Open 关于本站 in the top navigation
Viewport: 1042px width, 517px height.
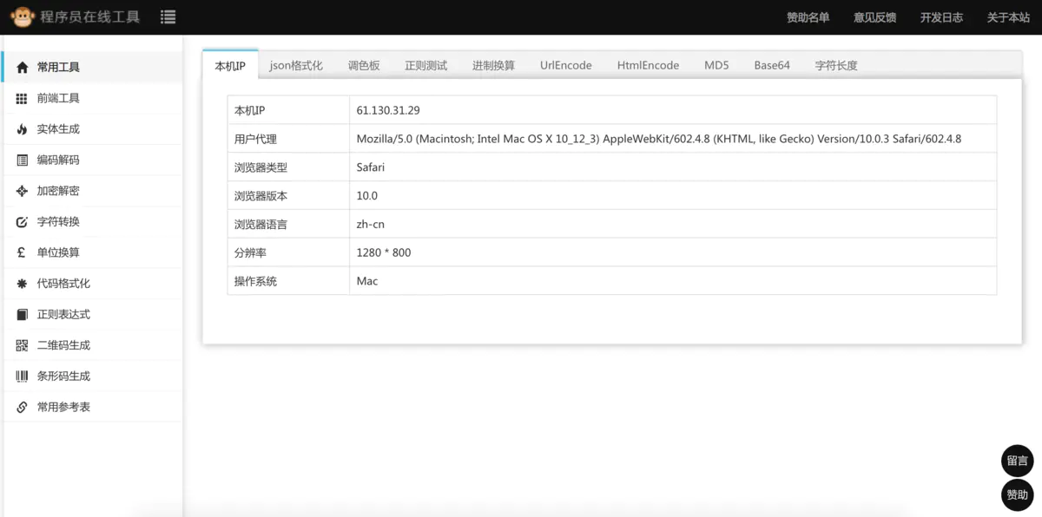click(x=1008, y=17)
